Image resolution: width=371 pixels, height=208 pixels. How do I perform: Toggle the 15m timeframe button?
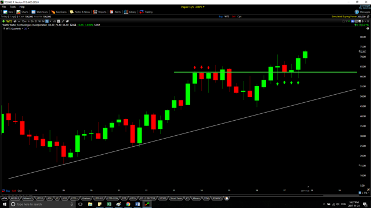[24, 21]
